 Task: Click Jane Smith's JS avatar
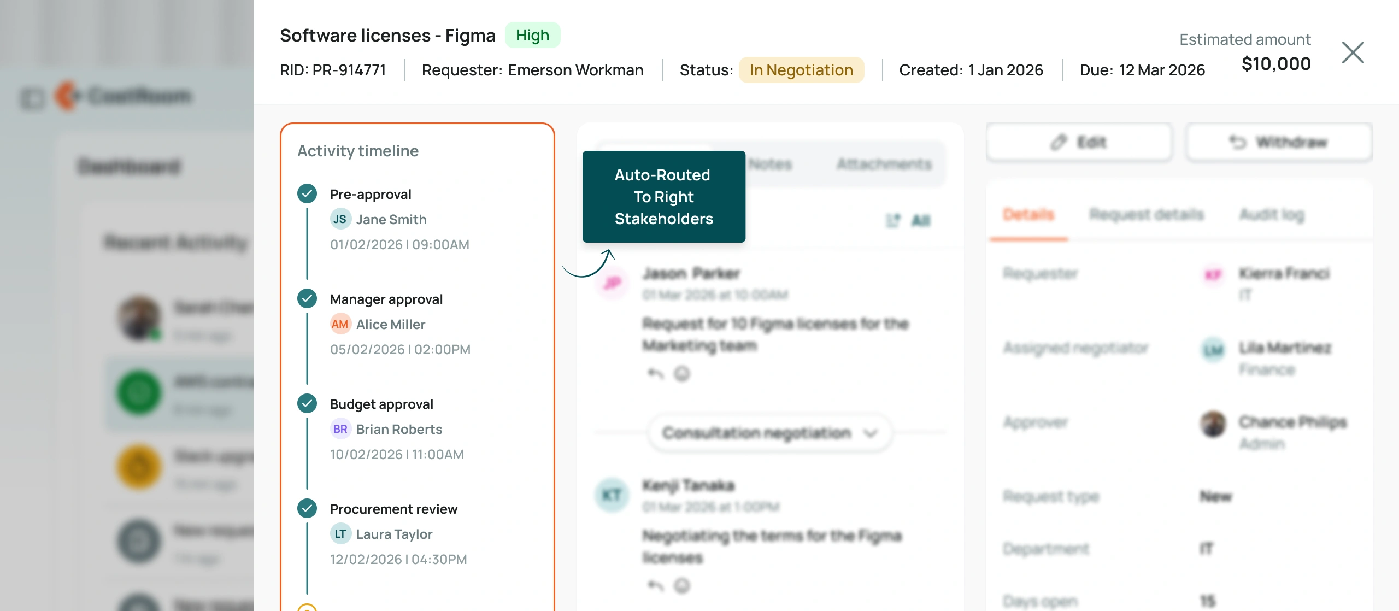340,219
